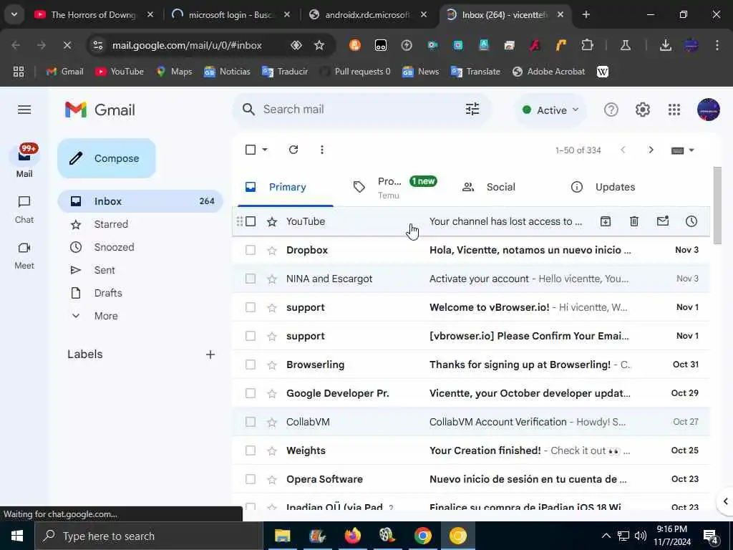Screen dimensions: 733x550
Task: Open the Windows Start menu
Action: coord(17,536)
